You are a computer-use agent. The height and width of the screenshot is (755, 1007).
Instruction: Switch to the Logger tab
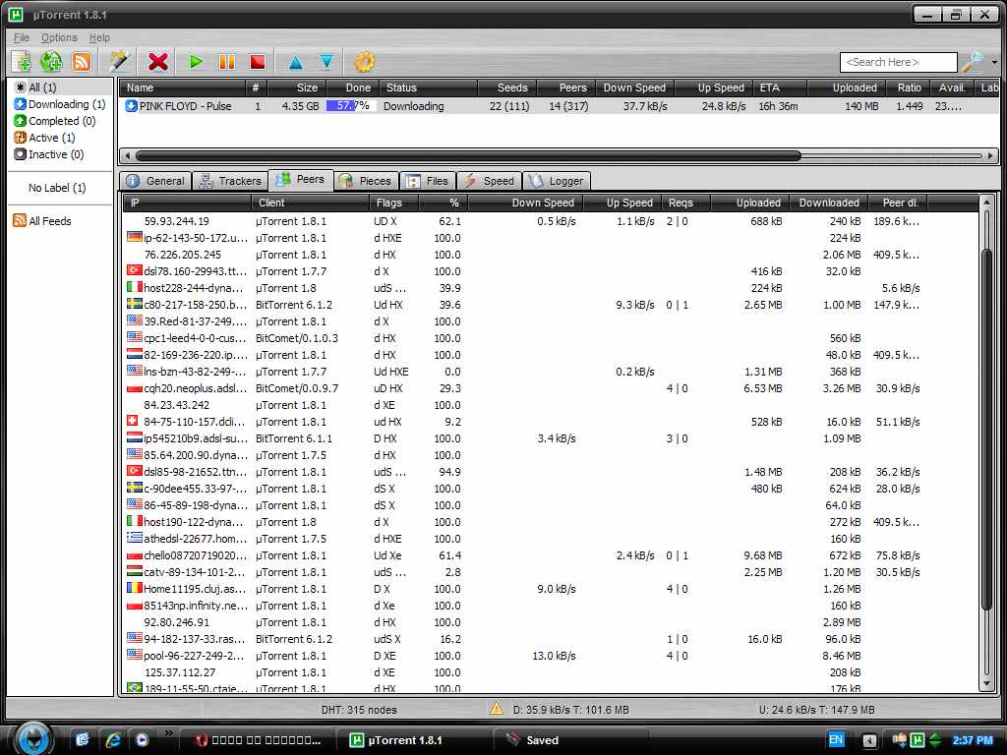click(557, 181)
